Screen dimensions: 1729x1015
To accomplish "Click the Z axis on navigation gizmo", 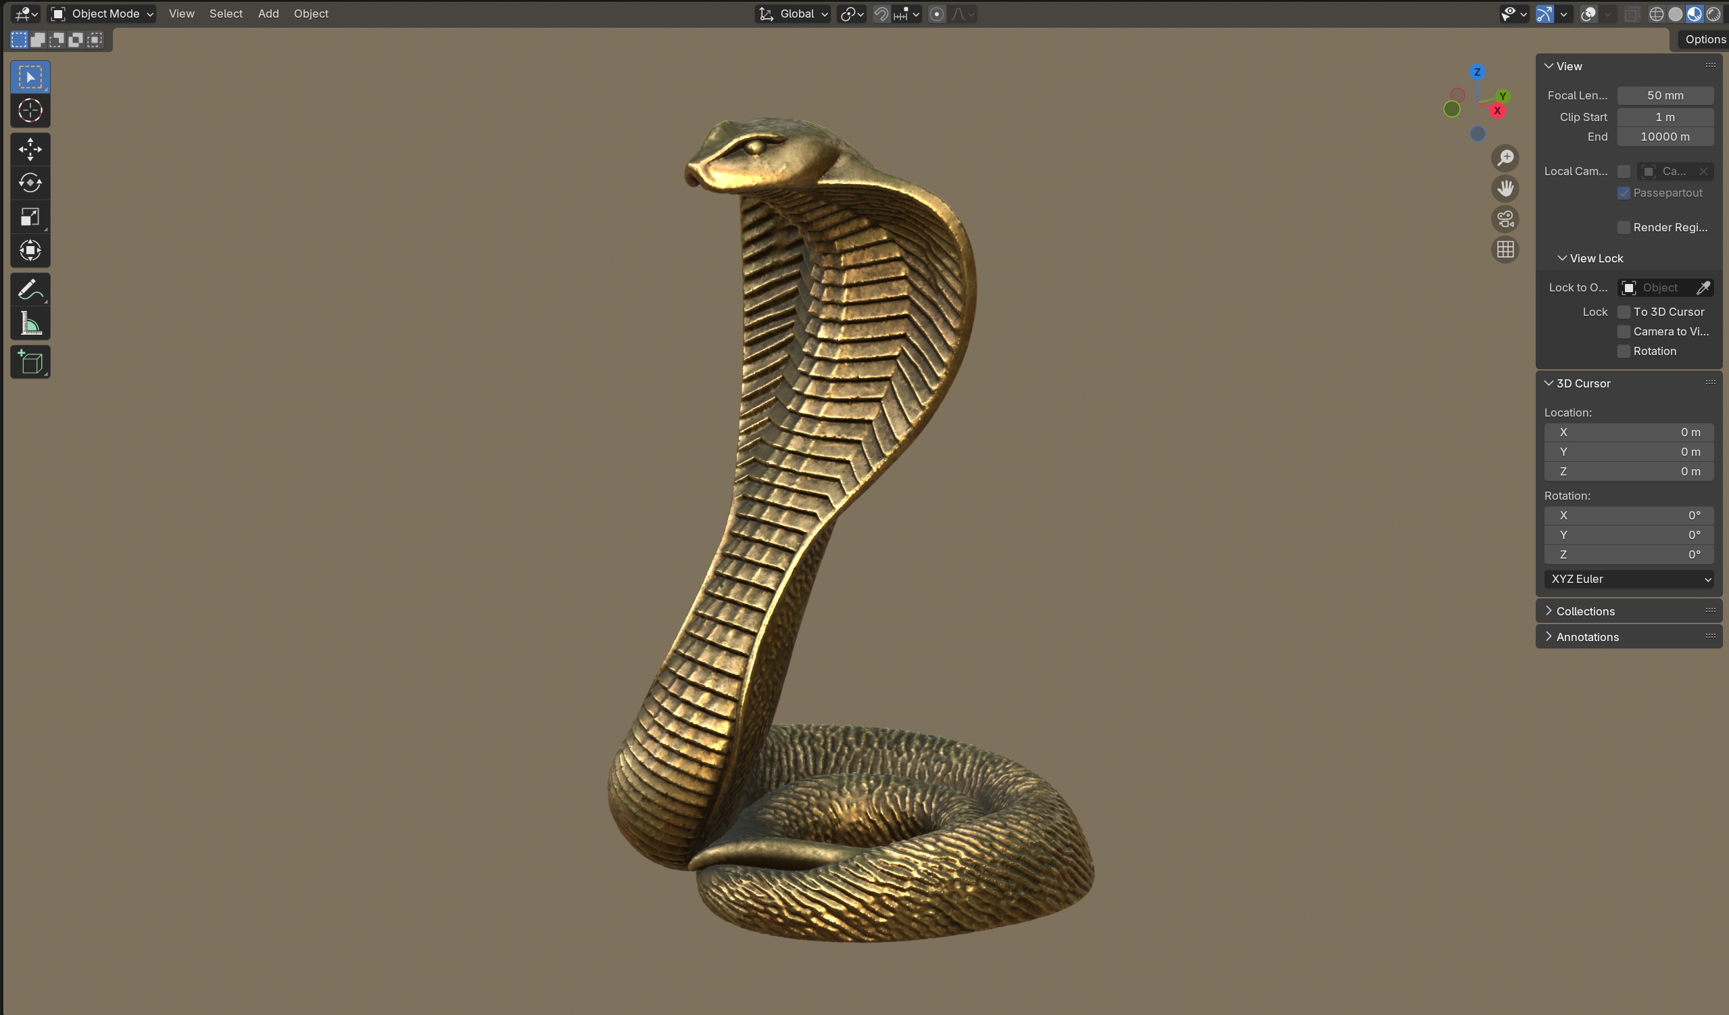I will tap(1477, 72).
